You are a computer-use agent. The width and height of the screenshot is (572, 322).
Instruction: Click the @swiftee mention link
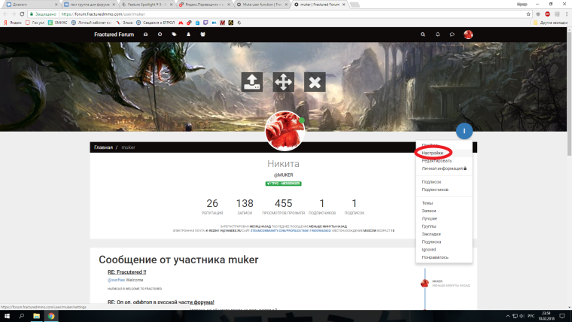tap(116, 280)
